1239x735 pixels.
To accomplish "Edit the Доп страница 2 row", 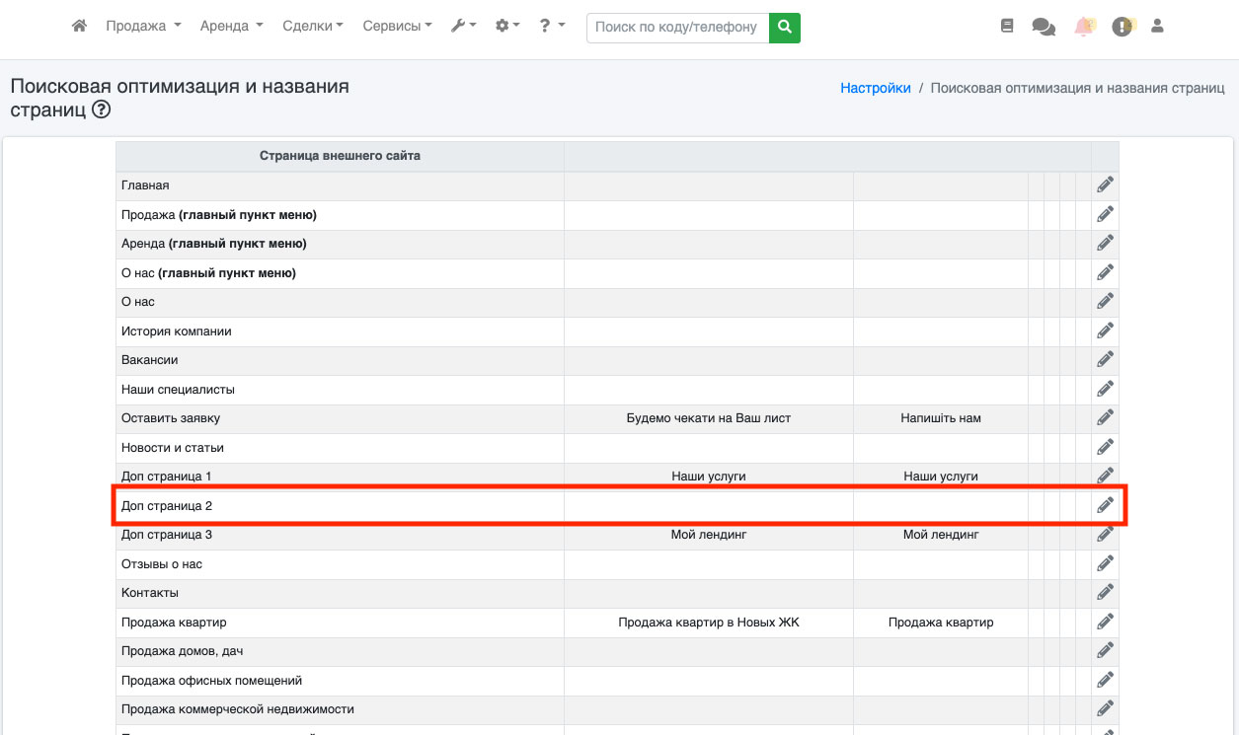I will (1105, 505).
